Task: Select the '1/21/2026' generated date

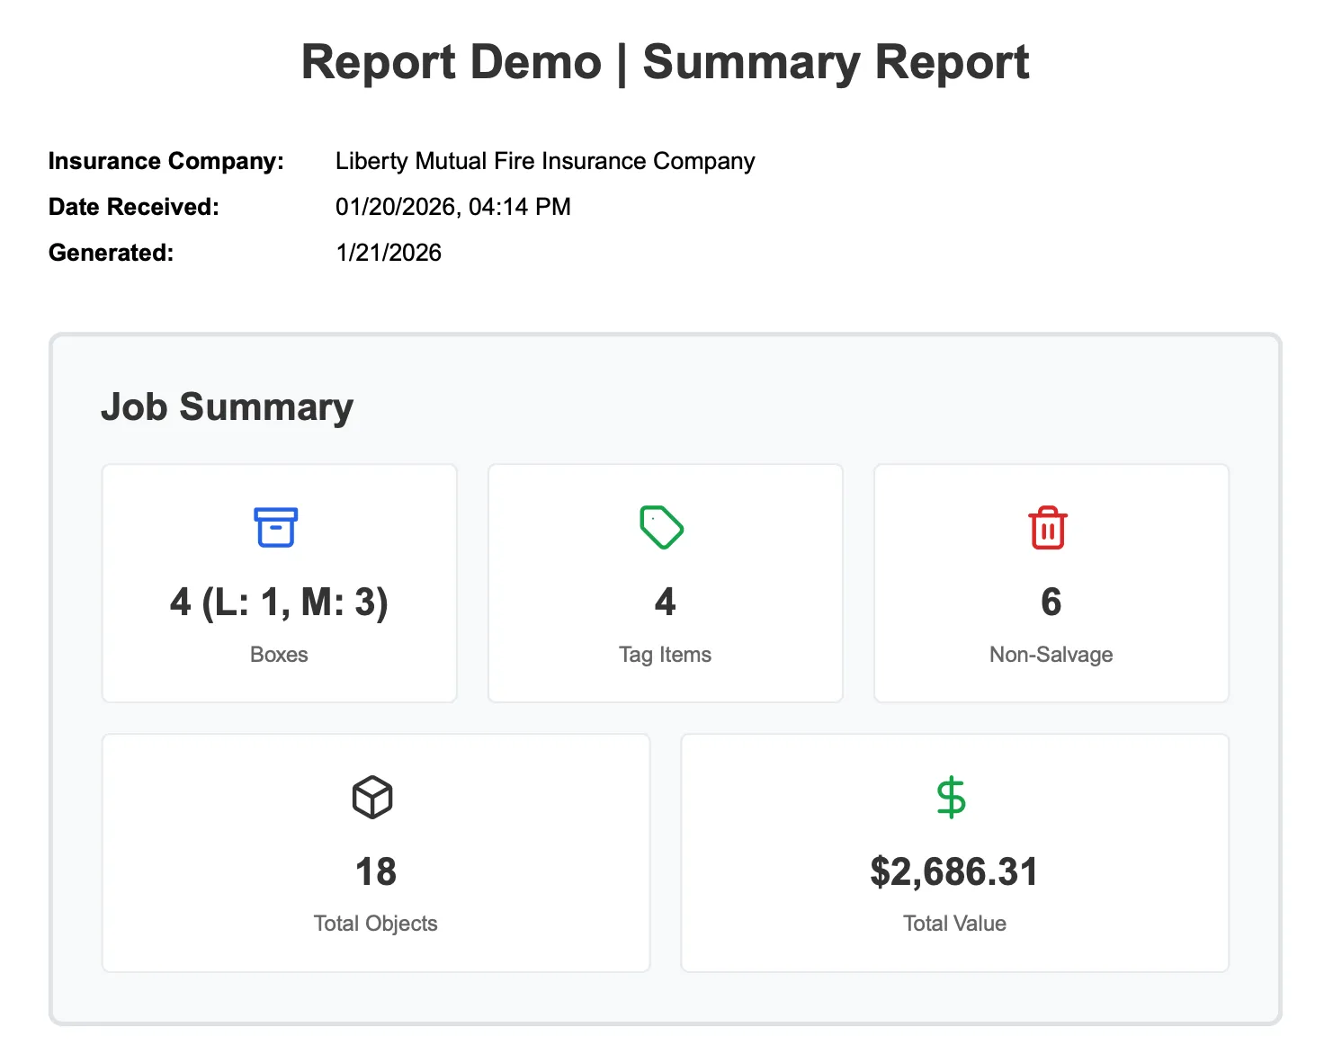Action: point(389,253)
